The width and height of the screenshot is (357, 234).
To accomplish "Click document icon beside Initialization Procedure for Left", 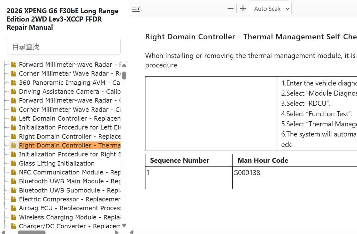I will pyautogui.click(x=14, y=128).
